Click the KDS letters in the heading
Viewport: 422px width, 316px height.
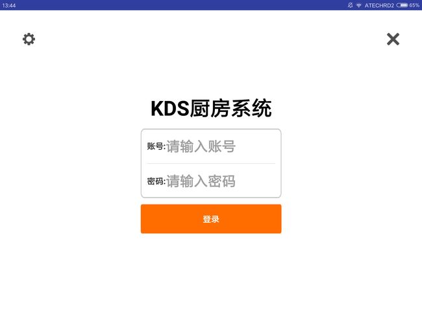[170, 109]
